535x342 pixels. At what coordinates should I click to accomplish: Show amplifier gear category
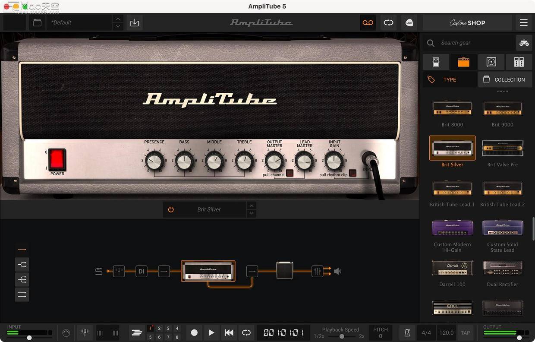tap(463, 62)
